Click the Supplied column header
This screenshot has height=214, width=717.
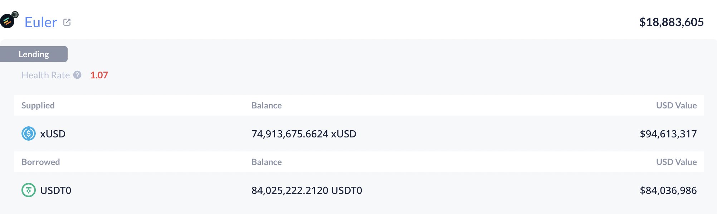38,105
